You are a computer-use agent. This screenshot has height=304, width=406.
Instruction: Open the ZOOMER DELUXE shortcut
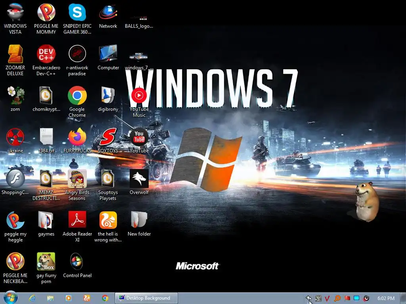click(15, 60)
